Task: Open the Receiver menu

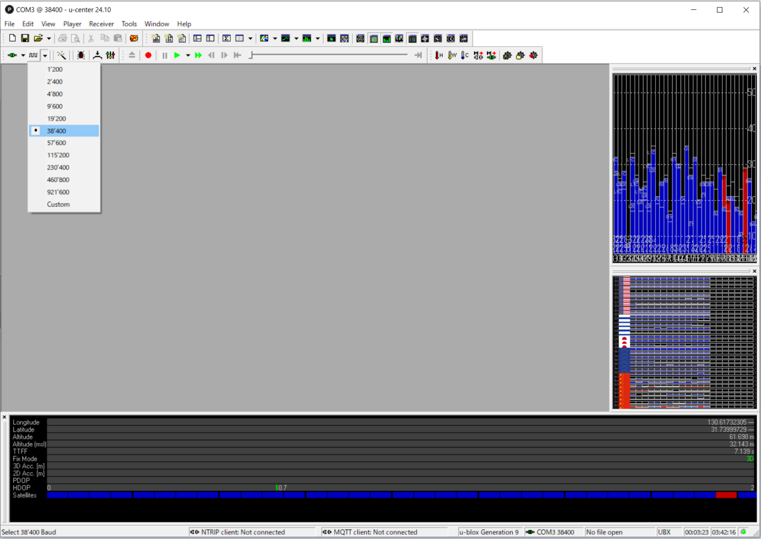Action: coord(101,24)
